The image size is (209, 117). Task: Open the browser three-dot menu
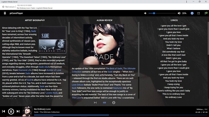coord(187,2)
